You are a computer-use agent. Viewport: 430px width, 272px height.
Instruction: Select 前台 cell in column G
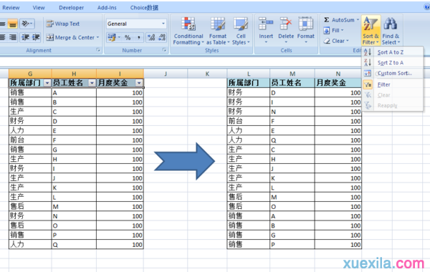(30, 140)
